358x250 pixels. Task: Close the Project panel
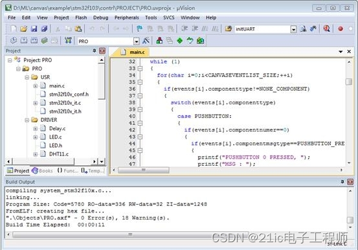pos(102,51)
